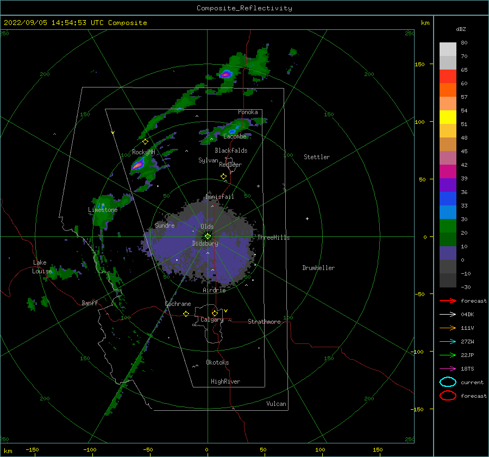Image resolution: width=489 pixels, height=457 pixels.
Task: Click the red forecast arrow in legend
Action: tap(448, 301)
